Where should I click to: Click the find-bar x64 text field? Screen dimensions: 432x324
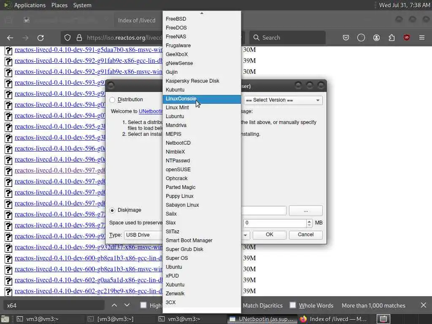[54, 305]
